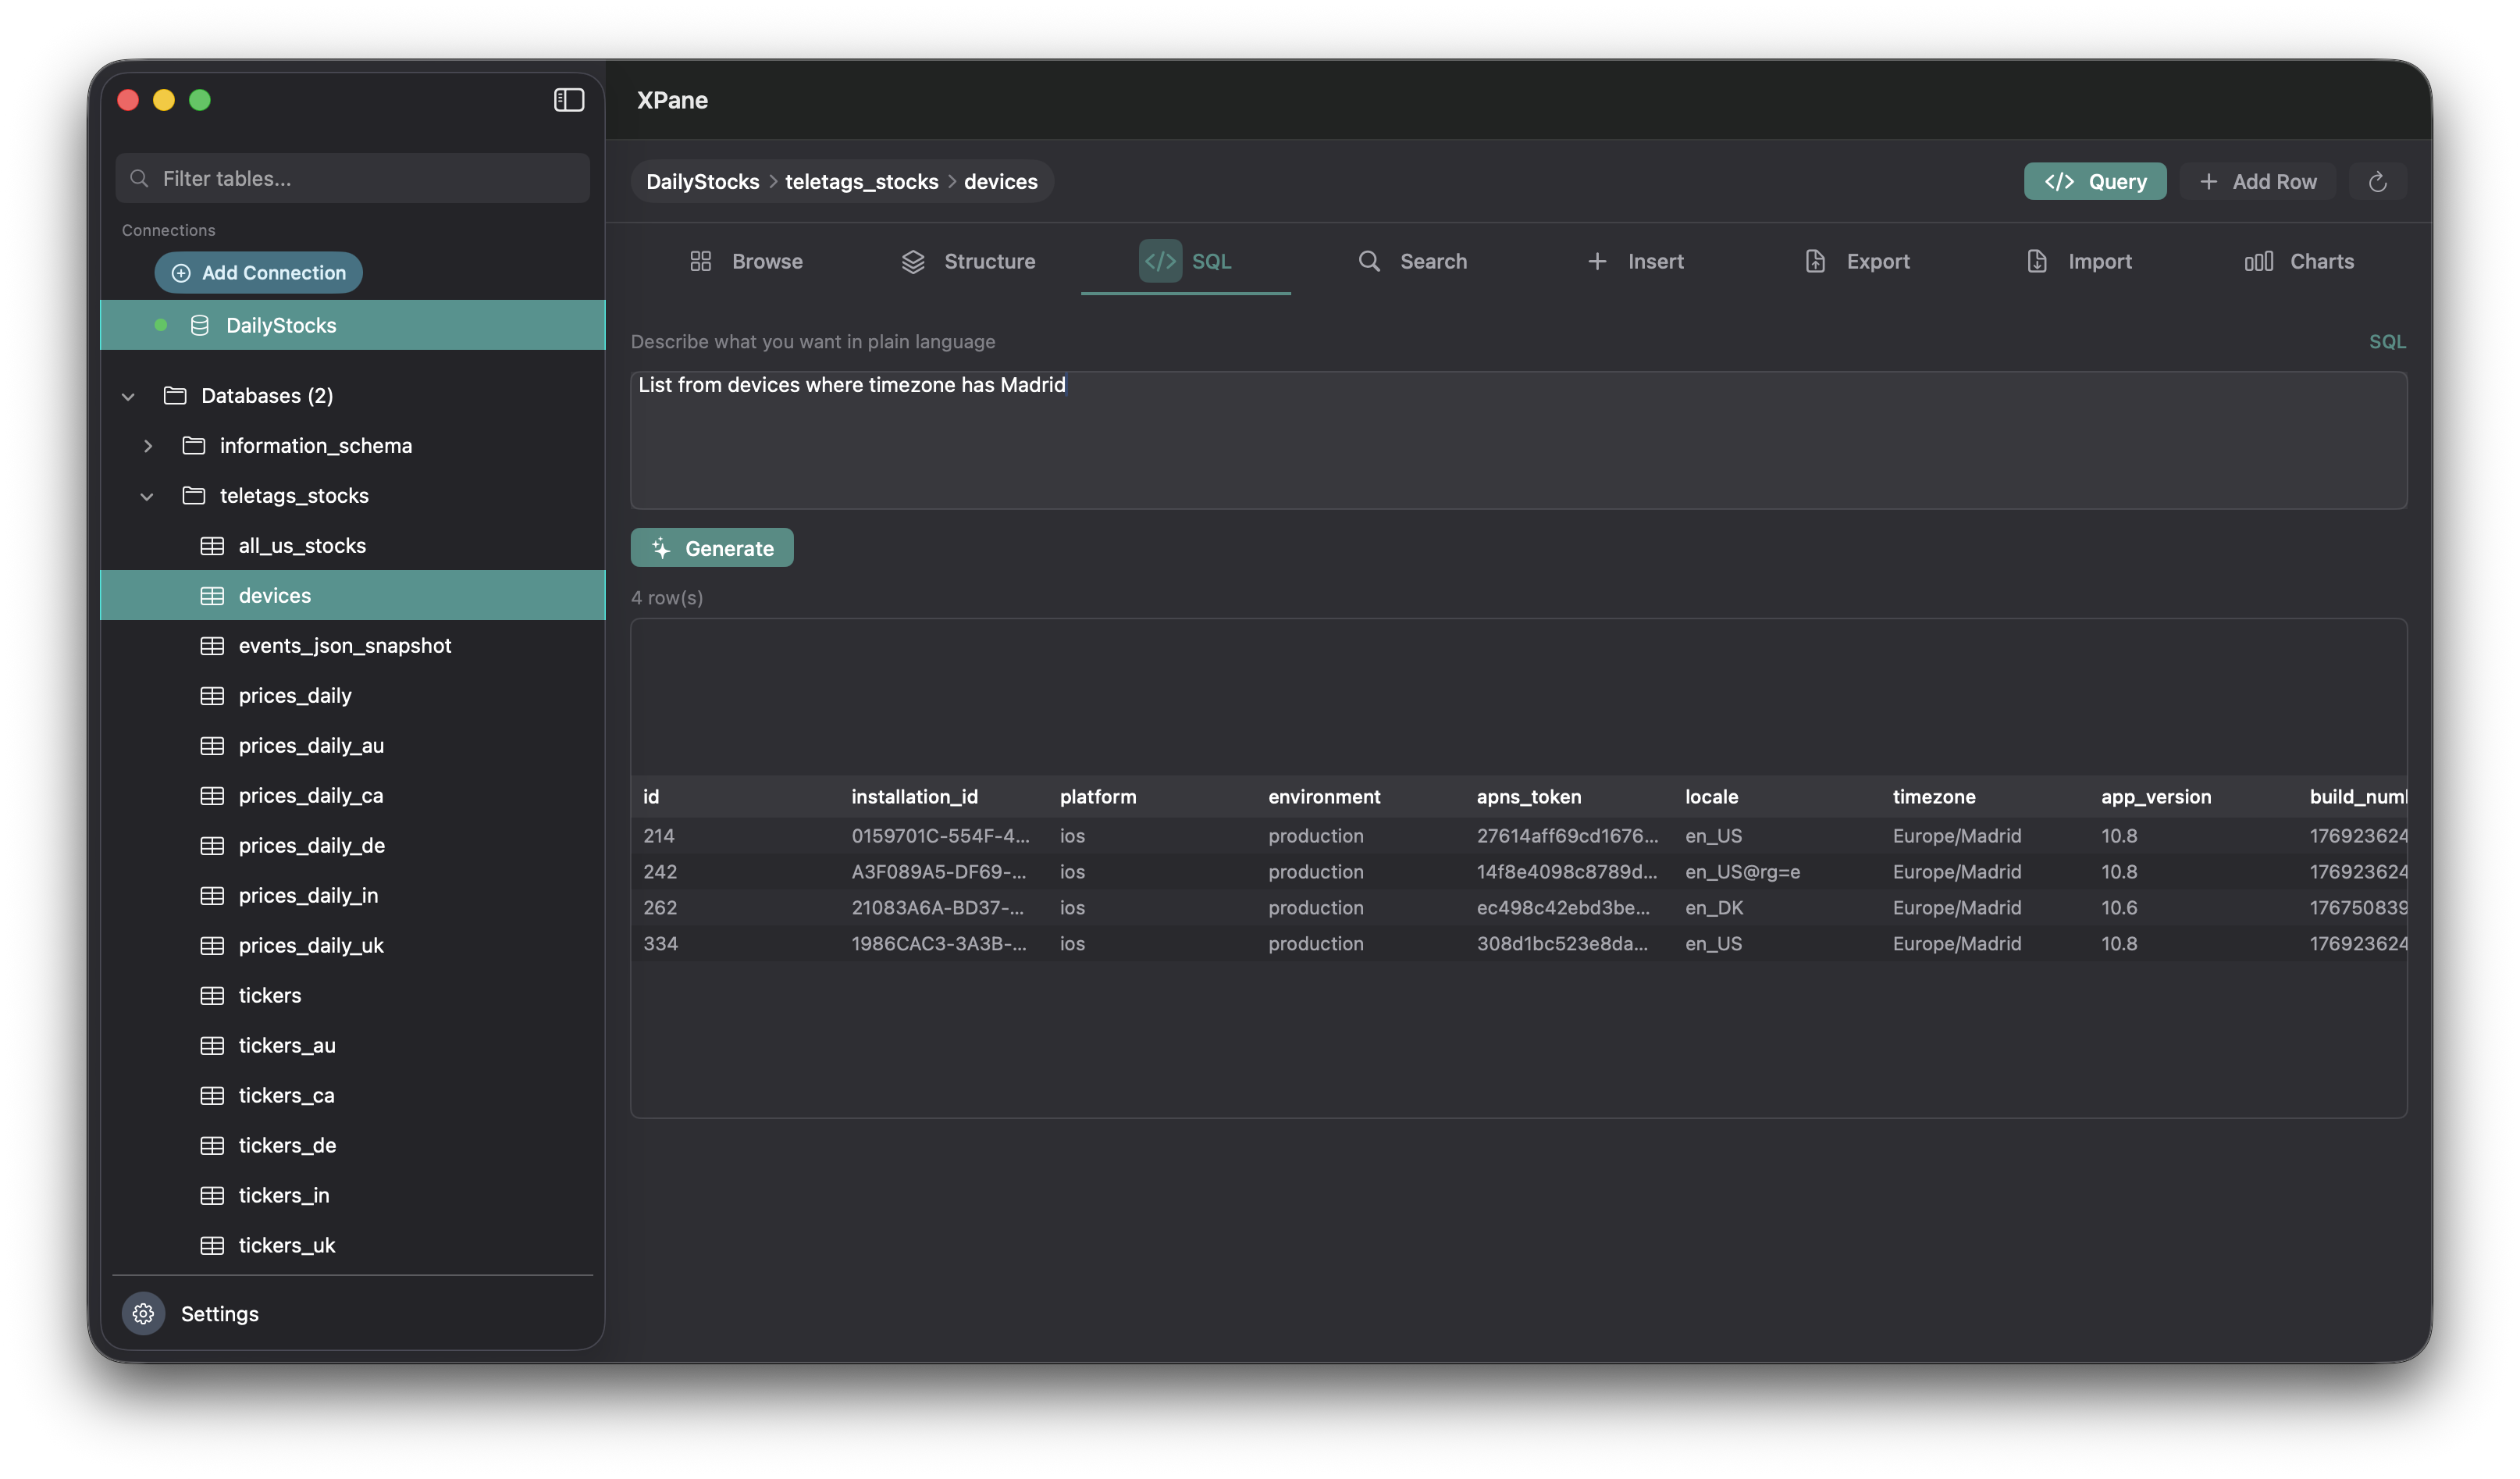Click devices in the breadcrumb
Image resolution: width=2520 pixels, height=1479 pixels.
click(1000, 181)
